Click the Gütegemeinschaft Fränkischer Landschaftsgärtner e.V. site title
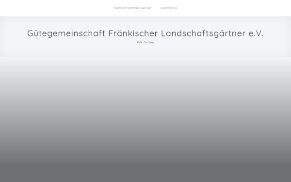 pos(145,33)
